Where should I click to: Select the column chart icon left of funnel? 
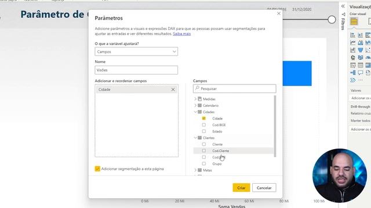tap(353, 50)
